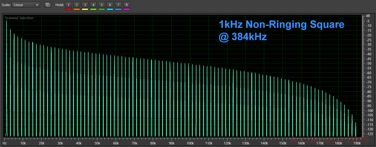Image resolution: width=376 pixels, height=147 pixels.
Task: Enable Hold button 4
Action: tap(93, 5)
